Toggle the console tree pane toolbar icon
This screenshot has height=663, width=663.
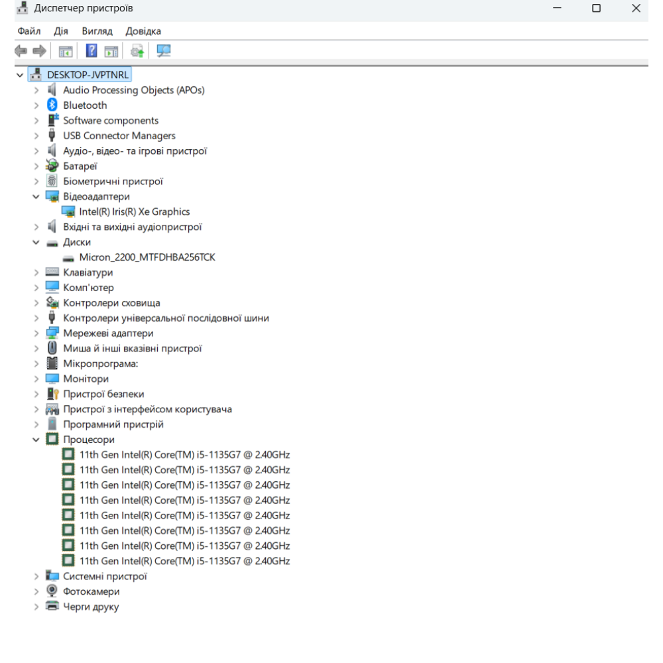66,51
